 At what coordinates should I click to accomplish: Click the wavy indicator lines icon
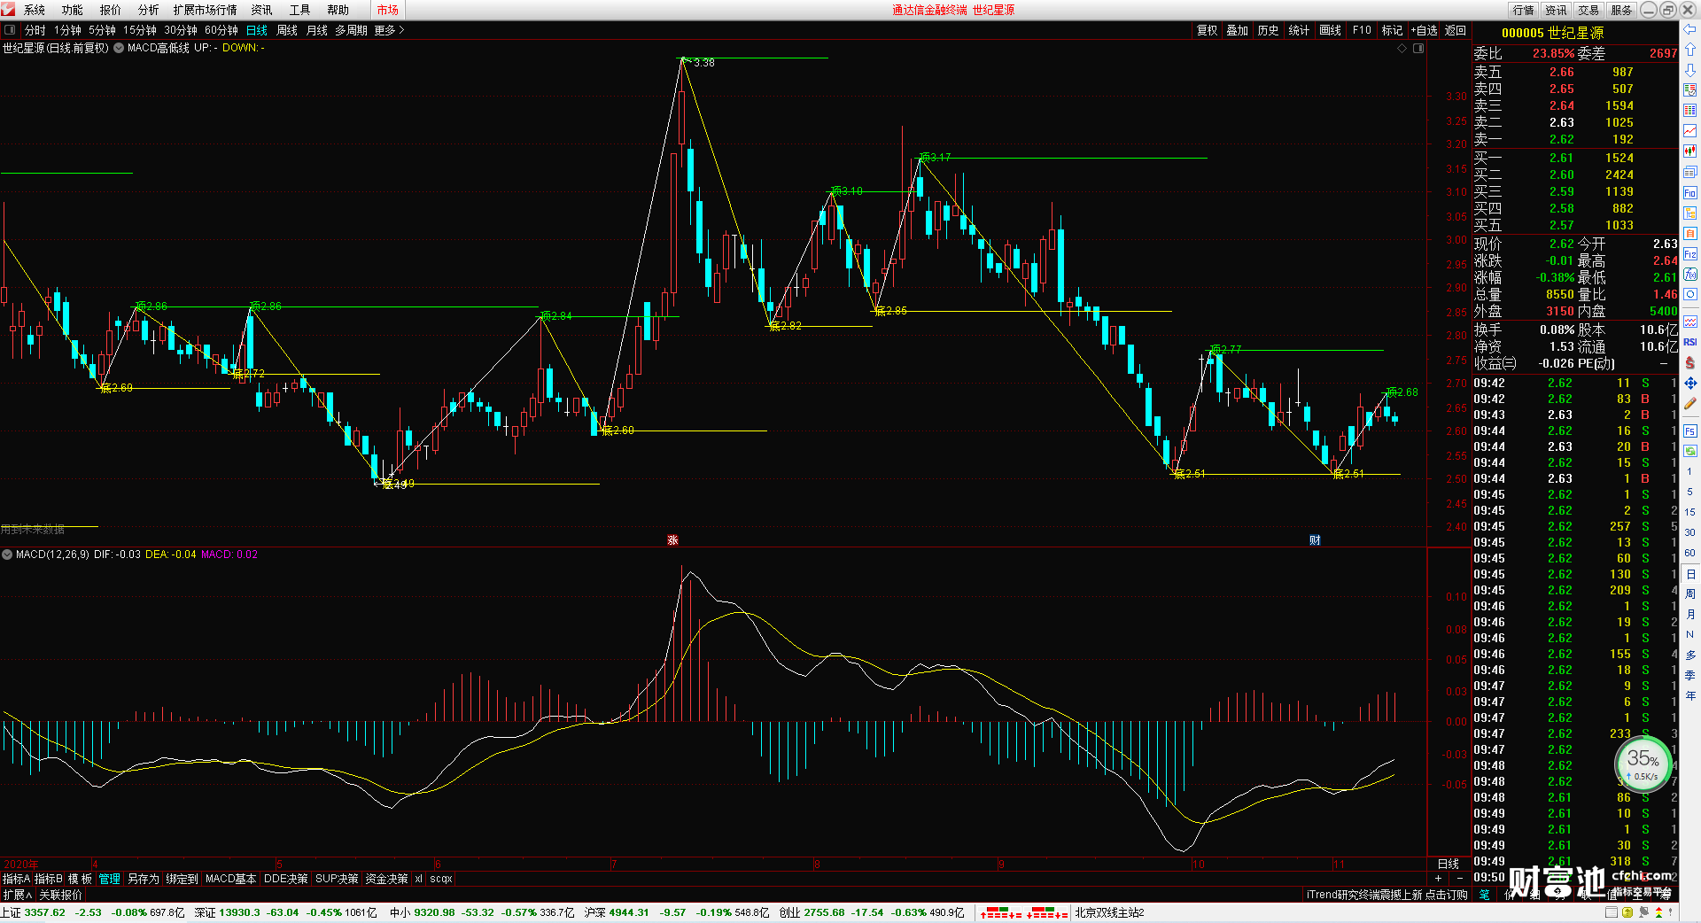coord(1689,322)
